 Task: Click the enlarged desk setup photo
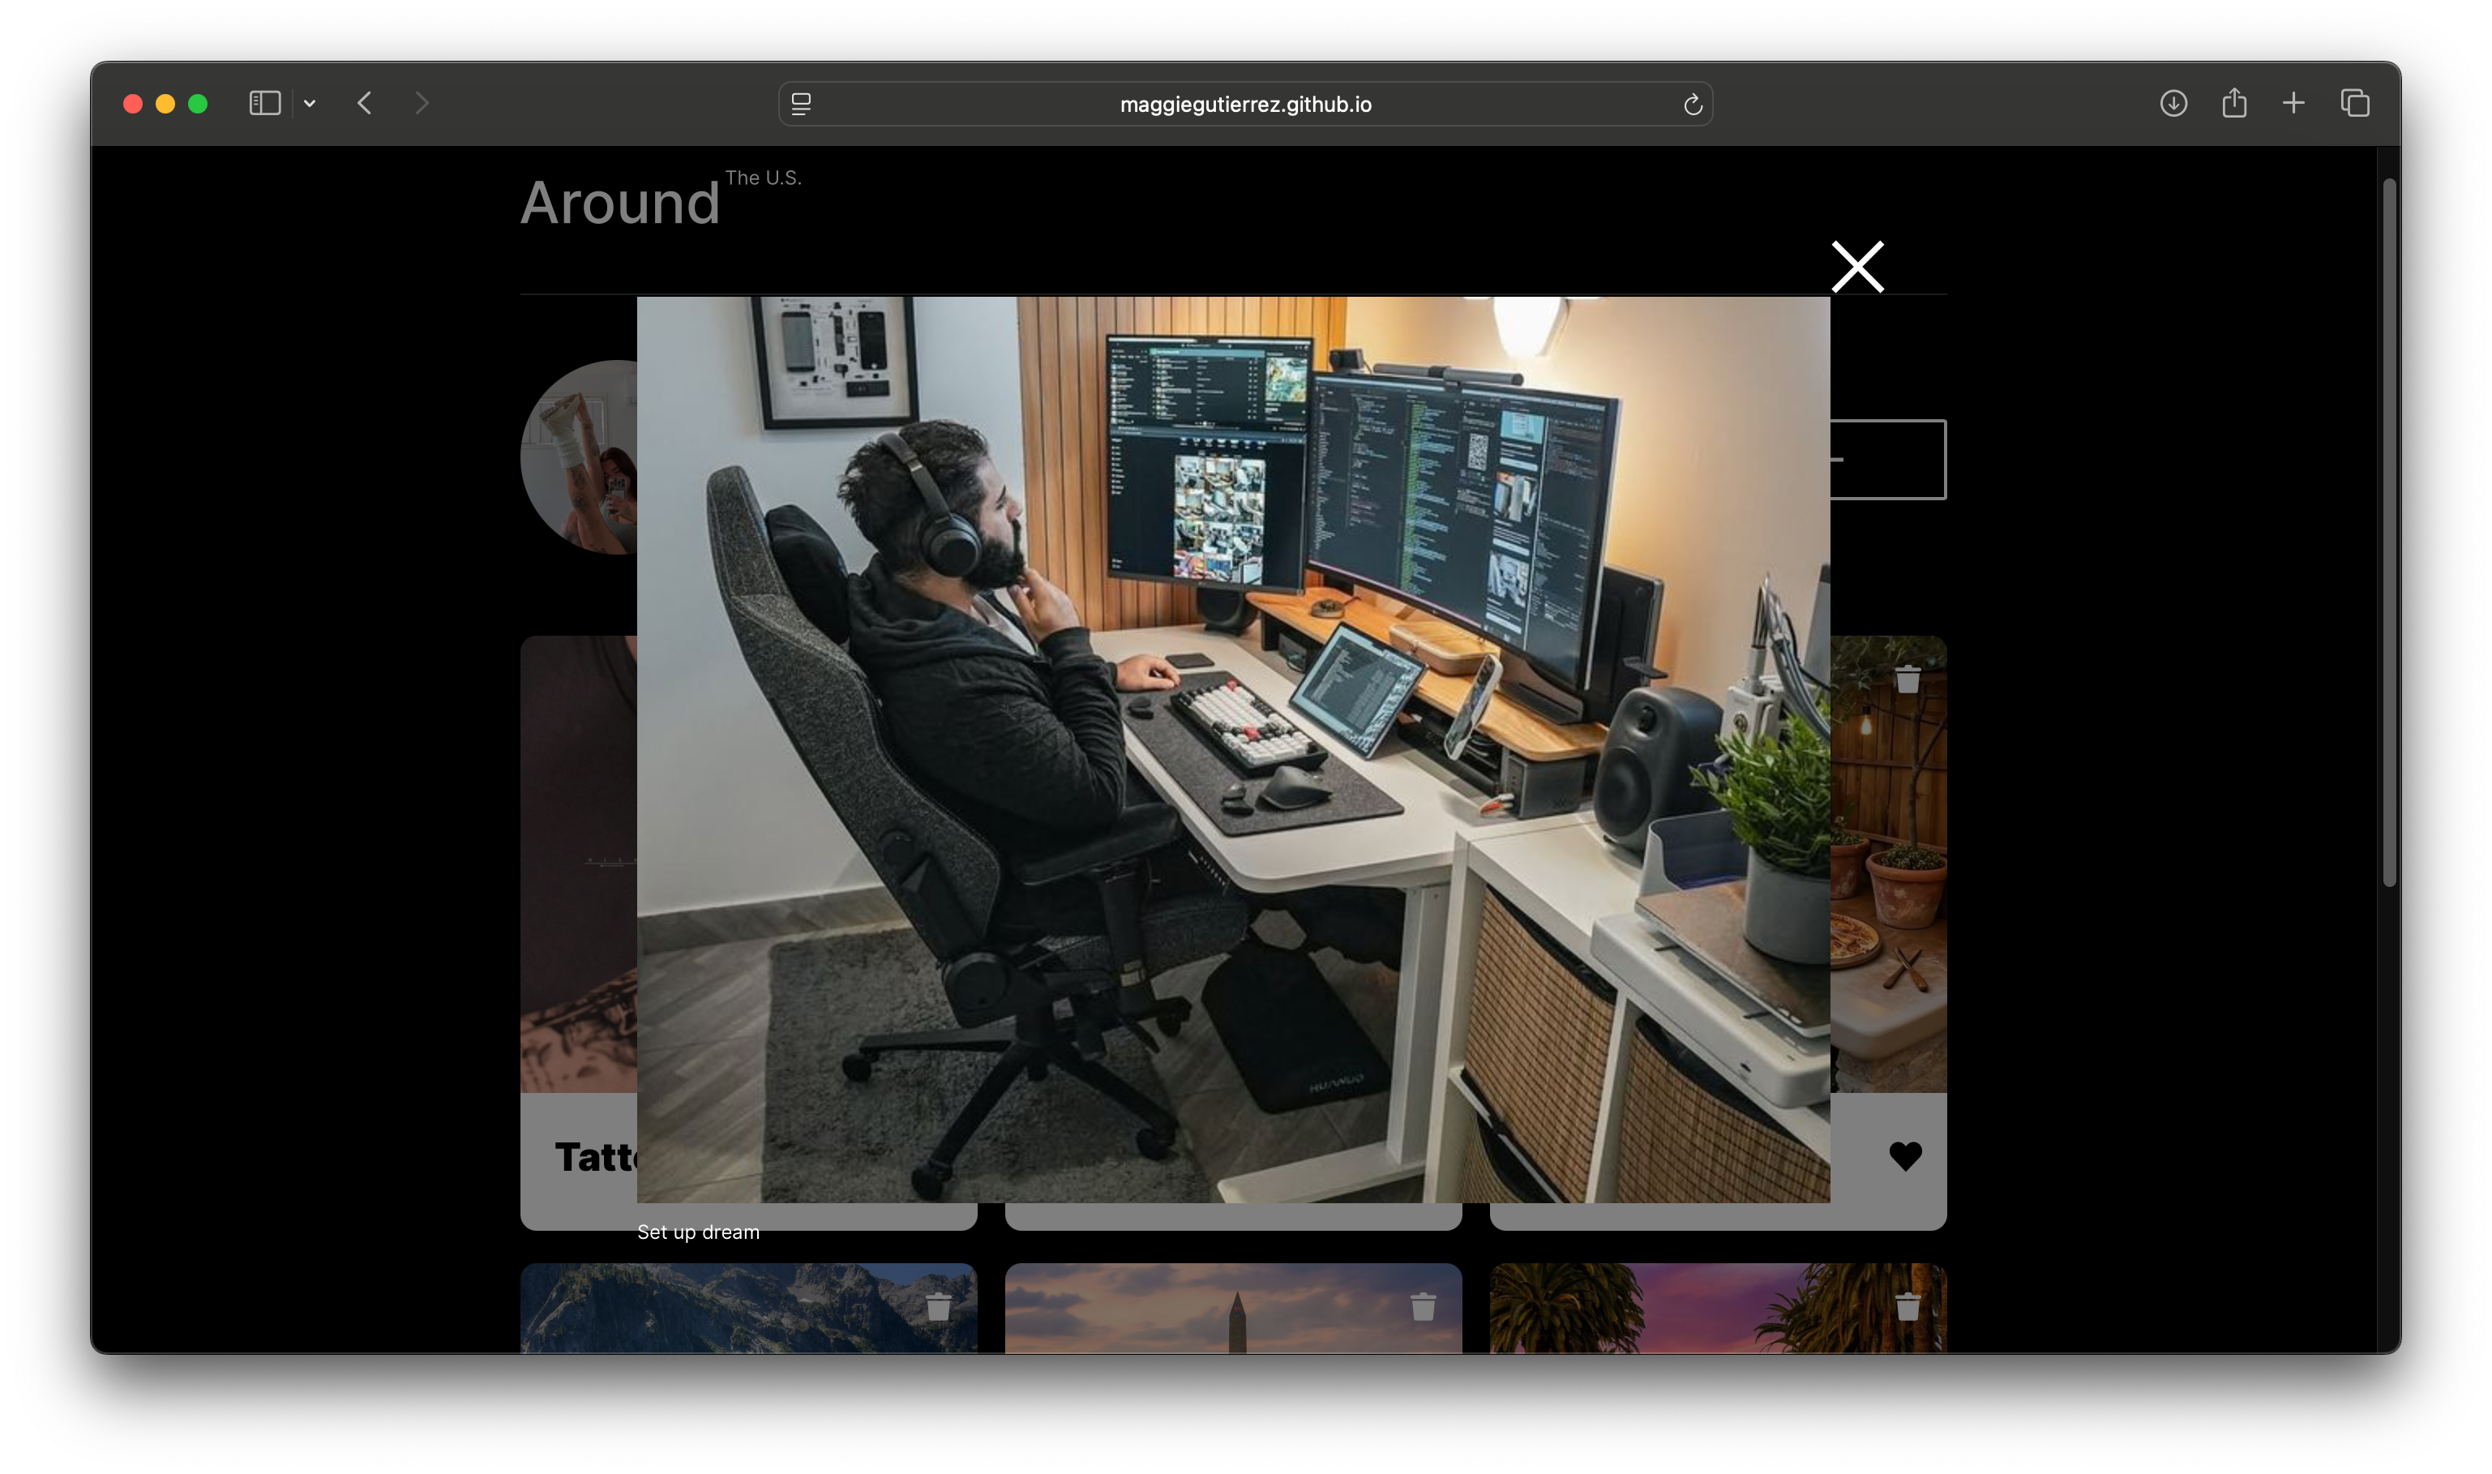[x=1233, y=749]
